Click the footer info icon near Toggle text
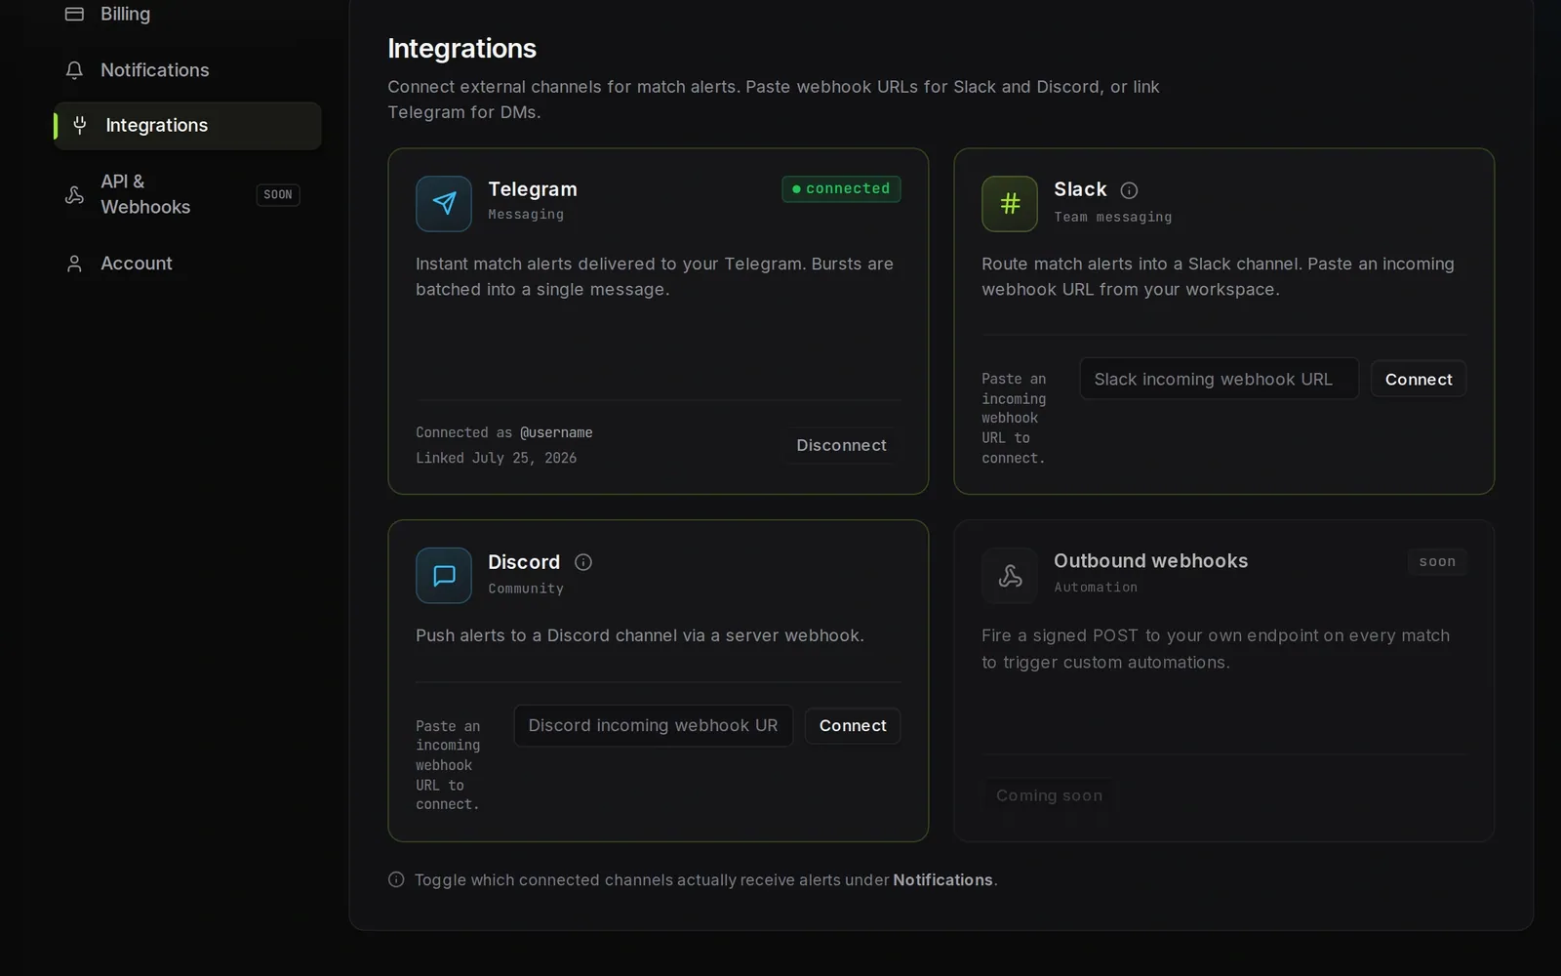Screen dimensions: 1561x976 [396, 879]
